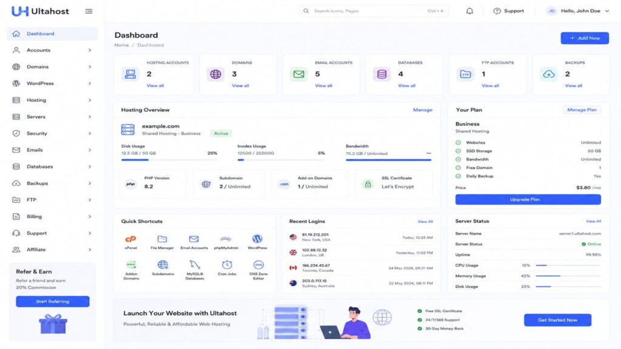The height and width of the screenshot is (349, 621).
Task: Click the Disk Usage progress bar in Hosting Overview
Action: point(169,160)
